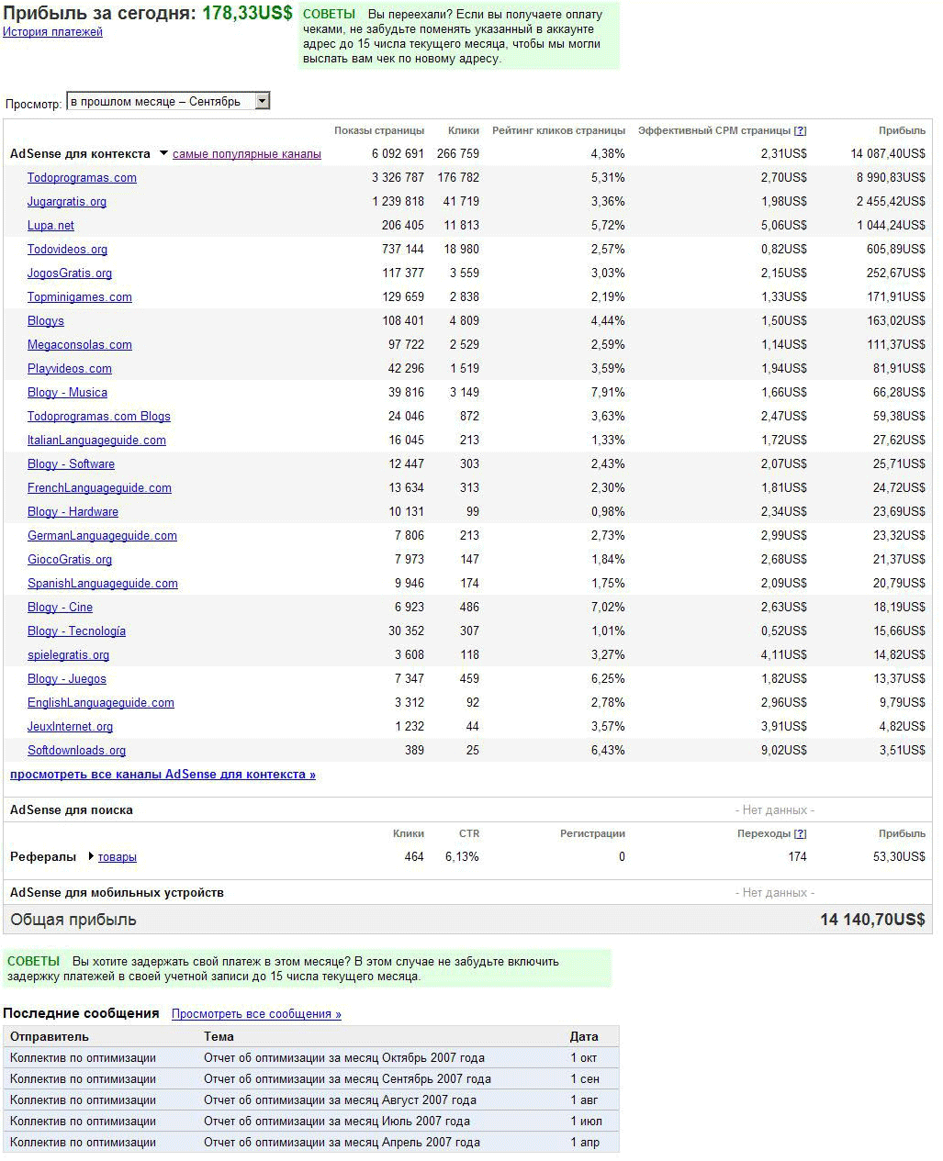
Task: Open the Эффективный CPM страницы help [?] link
Action: 801,130
